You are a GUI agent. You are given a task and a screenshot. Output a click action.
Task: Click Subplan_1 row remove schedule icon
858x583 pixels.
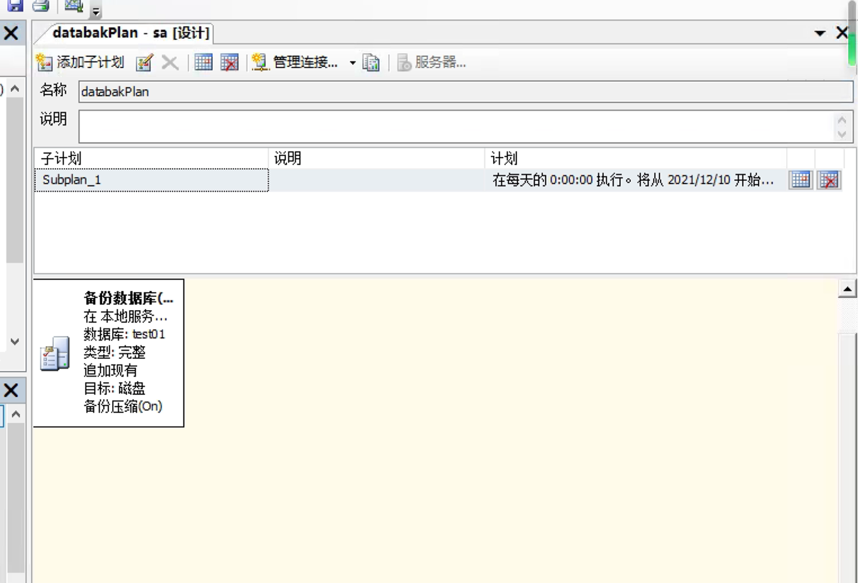point(829,180)
